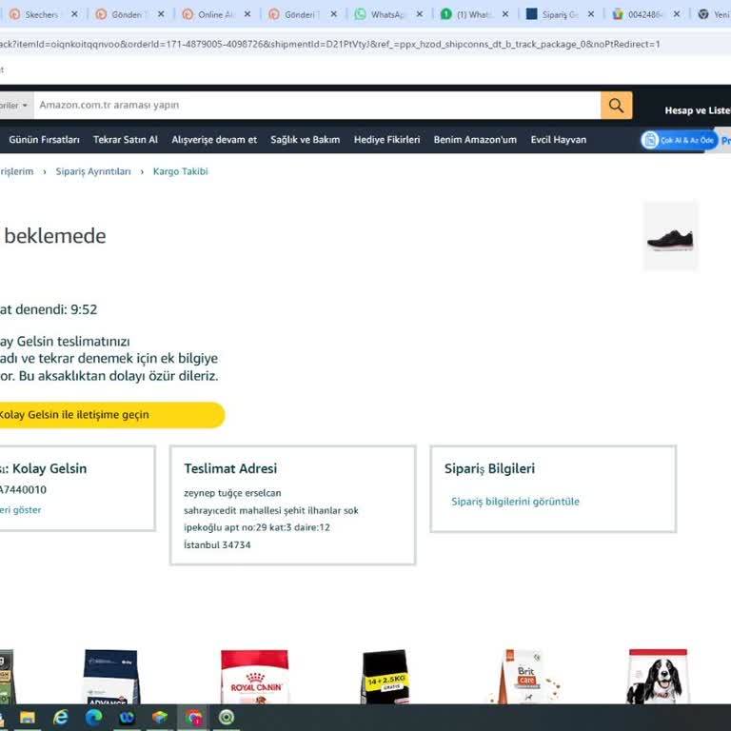
Task: Open the colorful cube app in taskbar
Action: (x=160, y=718)
